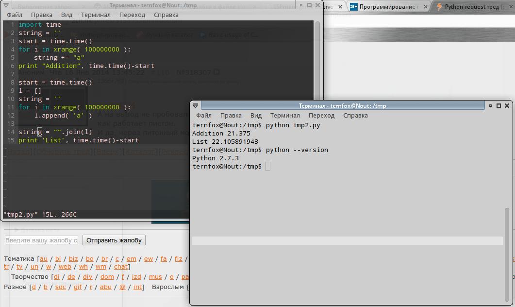Open the 'fiz' board link

pos(178,259)
